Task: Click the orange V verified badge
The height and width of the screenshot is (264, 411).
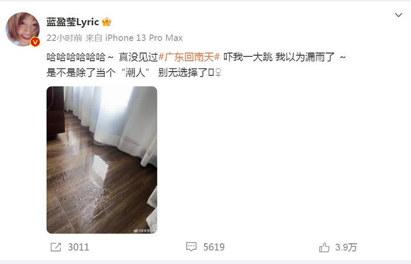Action: [x=35, y=42]
